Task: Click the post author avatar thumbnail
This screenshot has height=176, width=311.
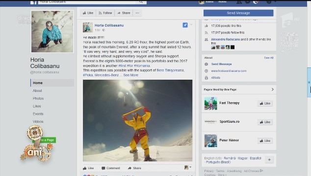Action: click(x=88, y=27)
